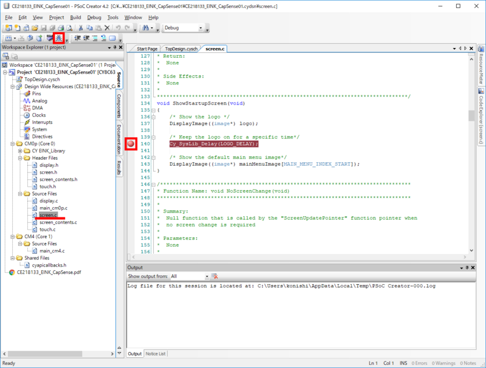Screen dimensions: 486x368
Task: Collapse the Design Wide Resources node
Action: point(12,86)
